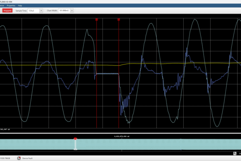241x161 pixels.
Task: Click the yellow flat trace line
Action: (46, 65)
